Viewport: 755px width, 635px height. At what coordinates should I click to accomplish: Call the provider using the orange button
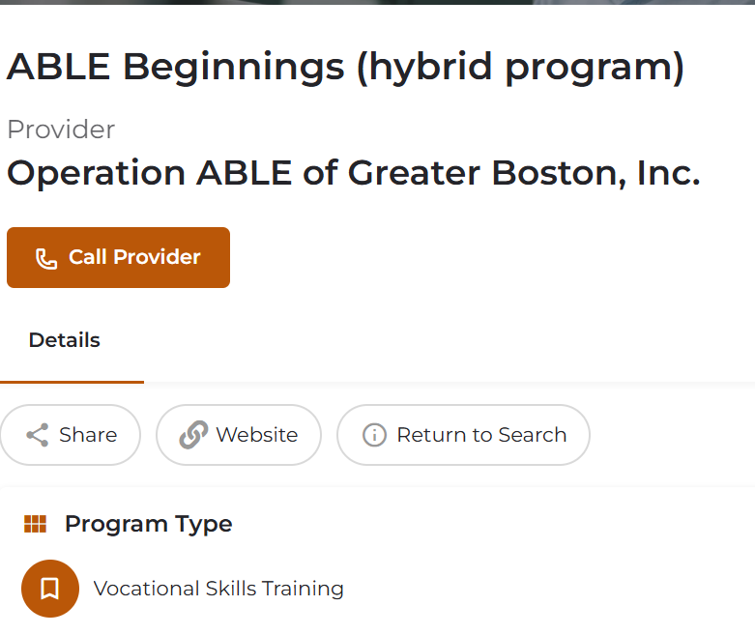pos(119,257)
